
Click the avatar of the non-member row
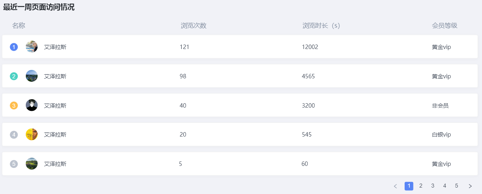pos(31,105)
